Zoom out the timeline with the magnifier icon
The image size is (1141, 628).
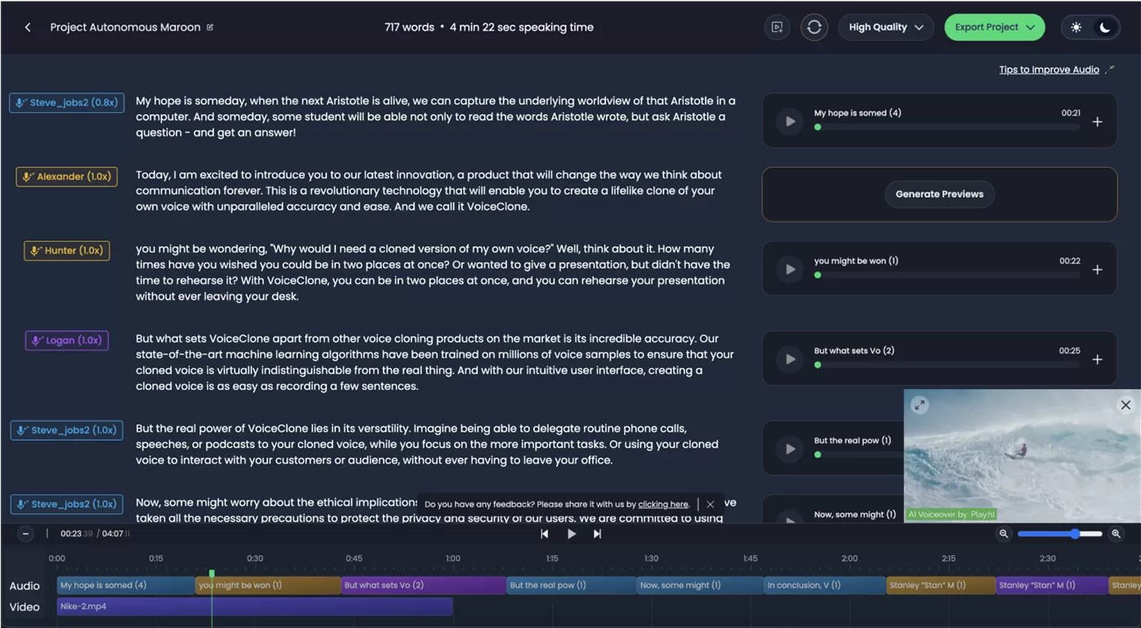1004,534
